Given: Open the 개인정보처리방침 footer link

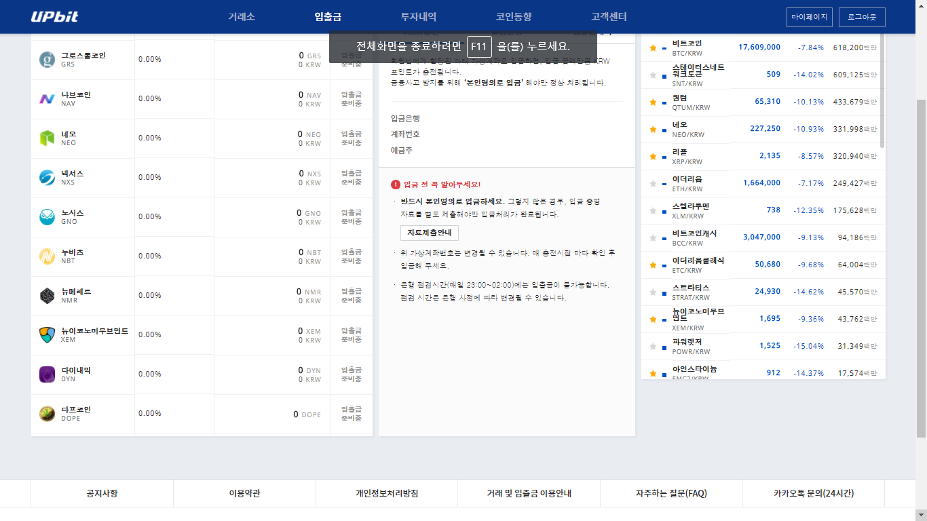Looking at the screenshot, I should [387, 493].
